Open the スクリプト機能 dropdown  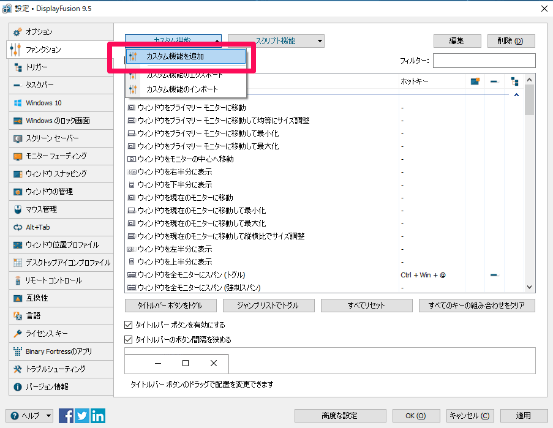tap(276, 41)
